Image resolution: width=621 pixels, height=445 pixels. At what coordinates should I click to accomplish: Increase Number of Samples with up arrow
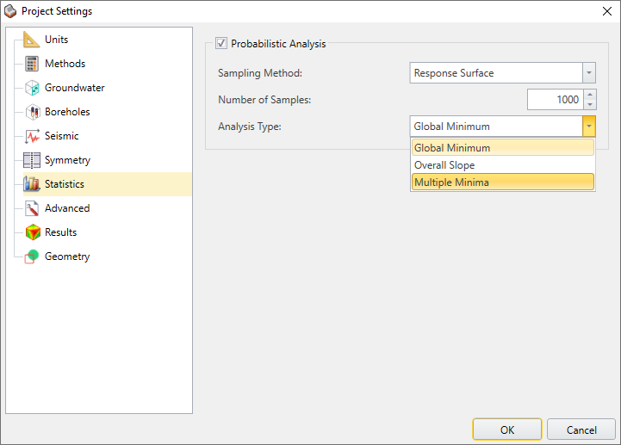coord(590,95)
